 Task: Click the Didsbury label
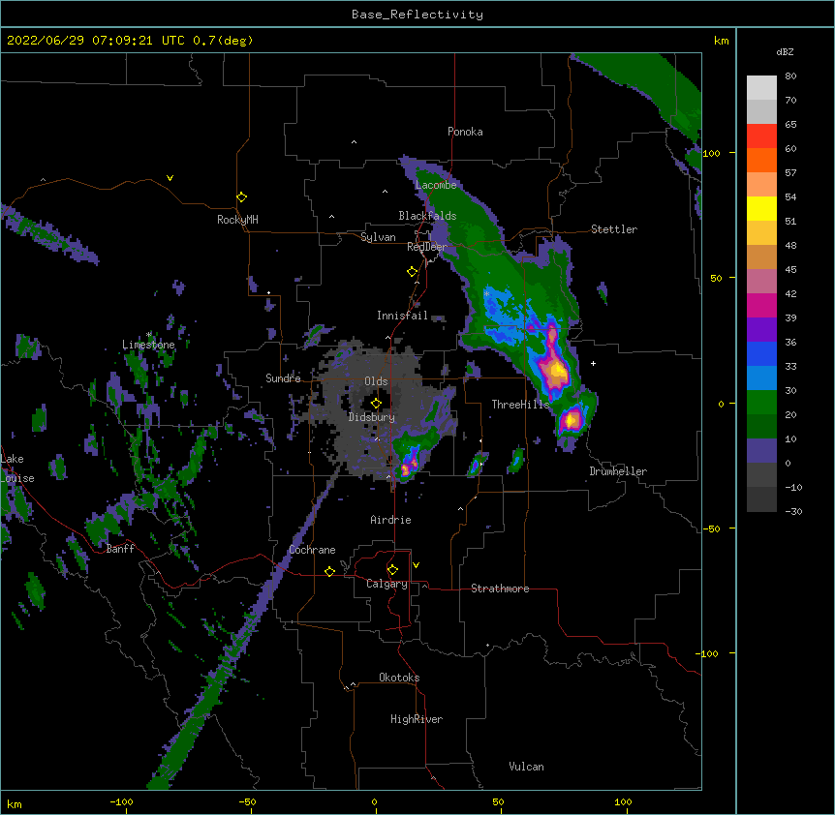point(372,417)
